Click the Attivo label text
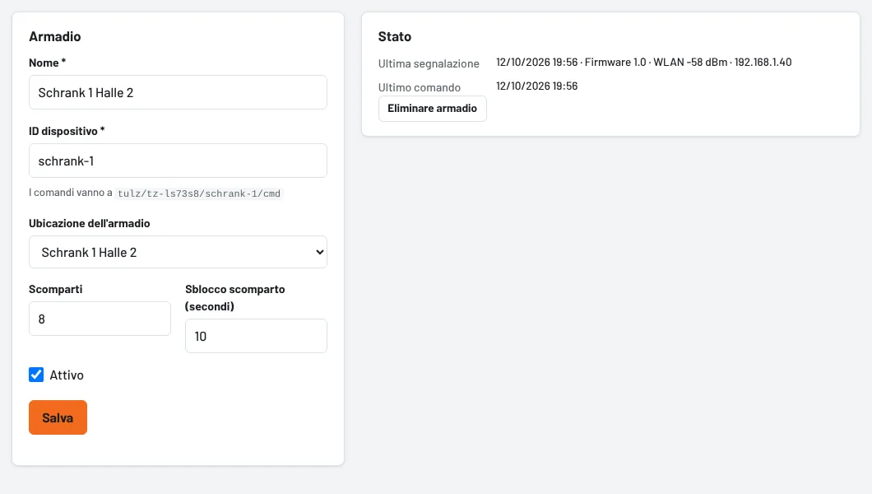872x494 pixels. point(67,375)
